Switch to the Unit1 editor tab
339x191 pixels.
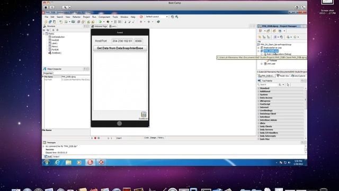pyautogui.click(x=113, y=26)
